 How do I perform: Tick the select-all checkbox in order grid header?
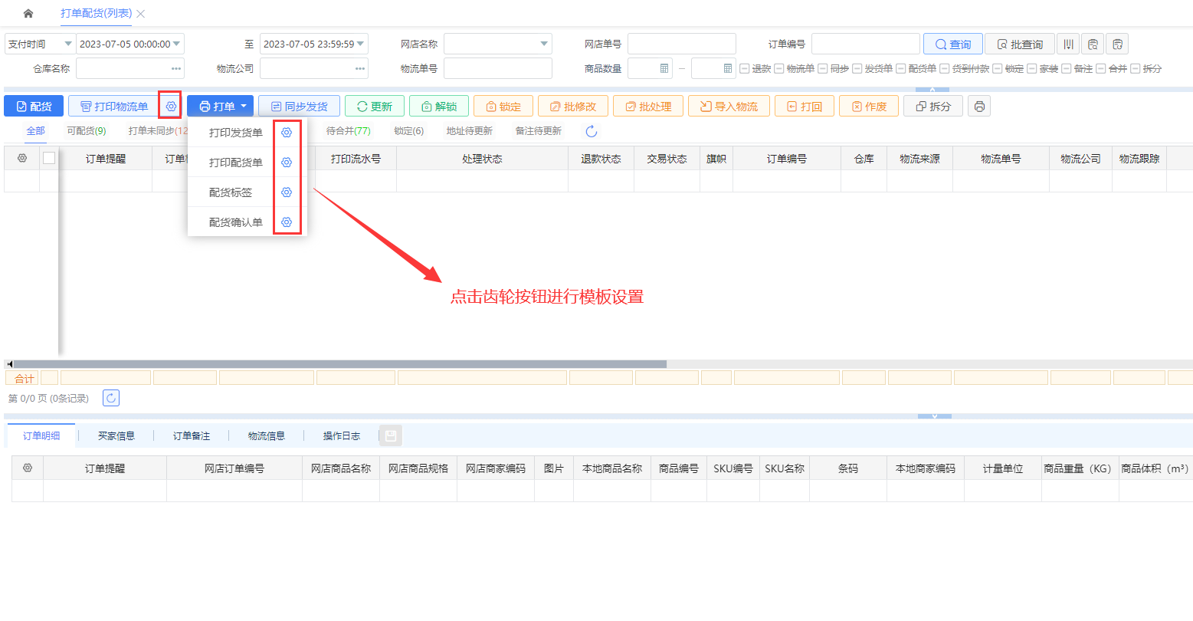[49, 158]
